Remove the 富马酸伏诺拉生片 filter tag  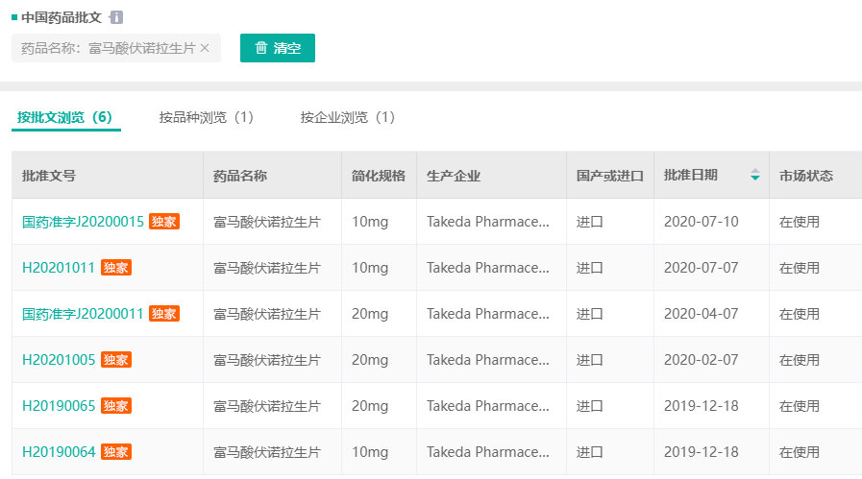coord(205,48)
